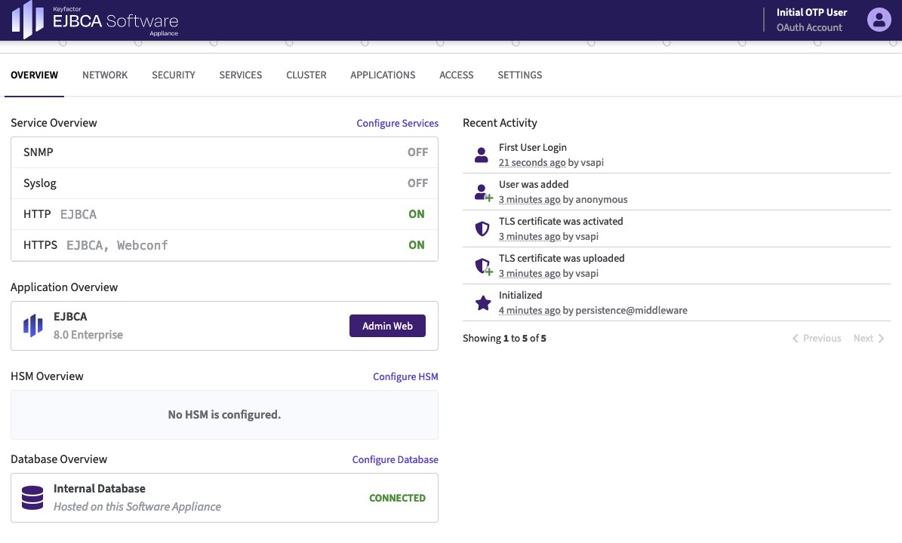Click 'No HSM is configured.' message
The height and width of the screenshot is (543, 902).
(224, 415)
